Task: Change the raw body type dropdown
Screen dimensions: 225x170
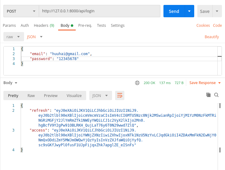Action: tap(14, 37)
